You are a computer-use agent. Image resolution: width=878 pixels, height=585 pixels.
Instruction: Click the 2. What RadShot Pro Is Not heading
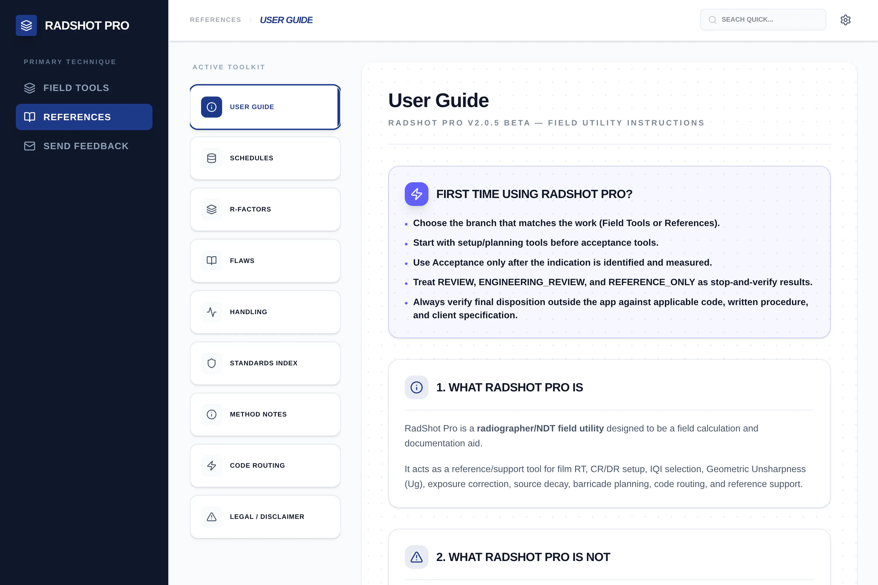click(x=523, y=557)
